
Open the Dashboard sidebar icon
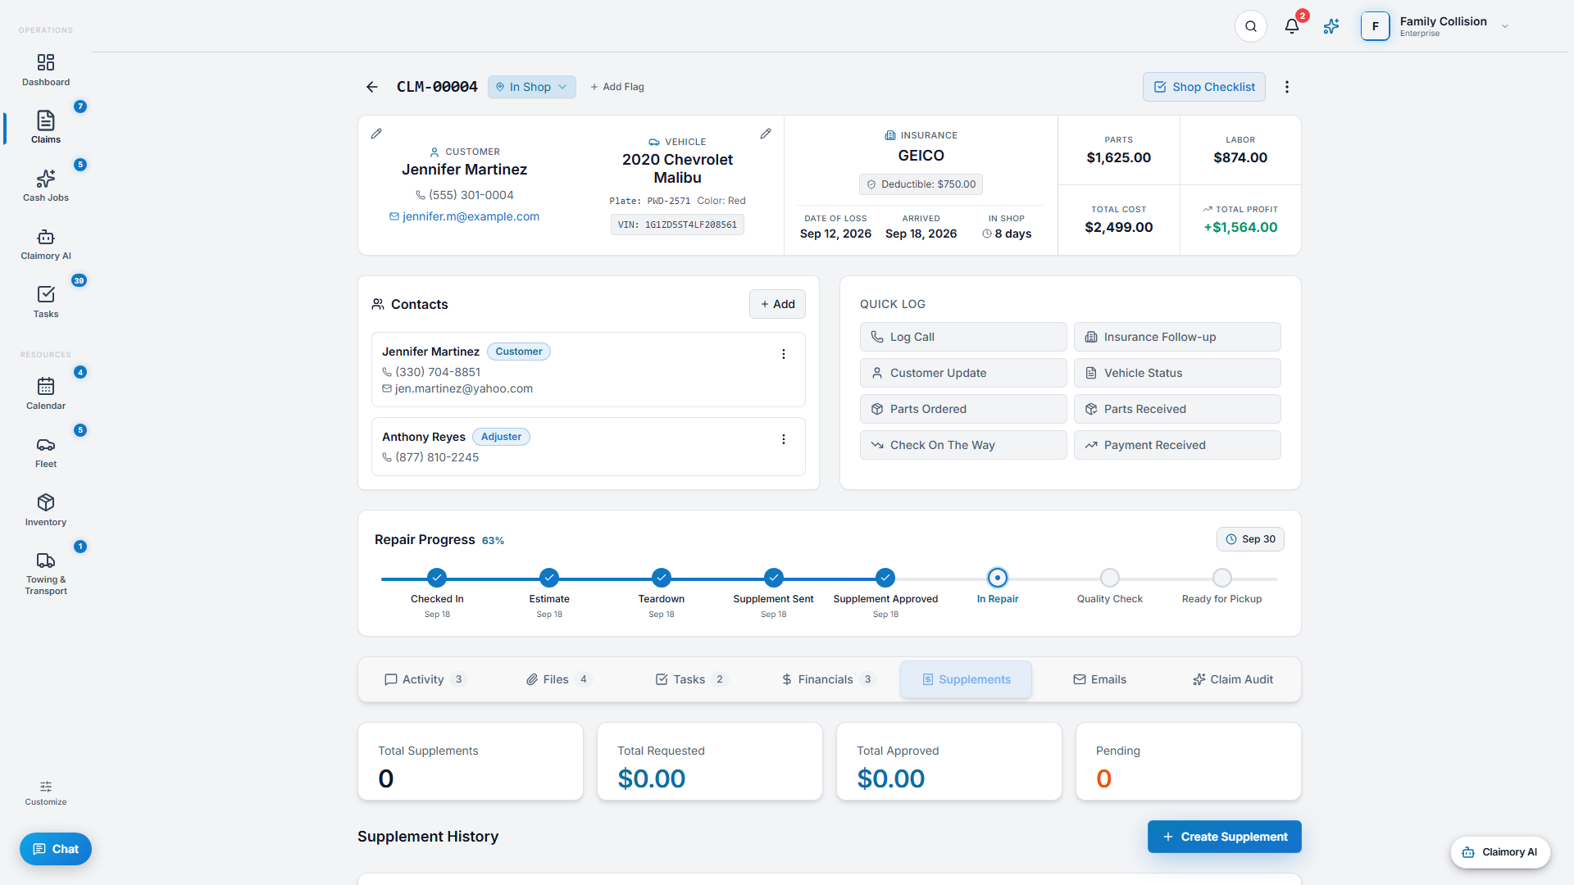point(46,70)
